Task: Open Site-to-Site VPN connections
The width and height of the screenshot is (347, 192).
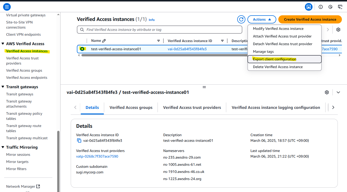Action: click(x=19, y=25)
